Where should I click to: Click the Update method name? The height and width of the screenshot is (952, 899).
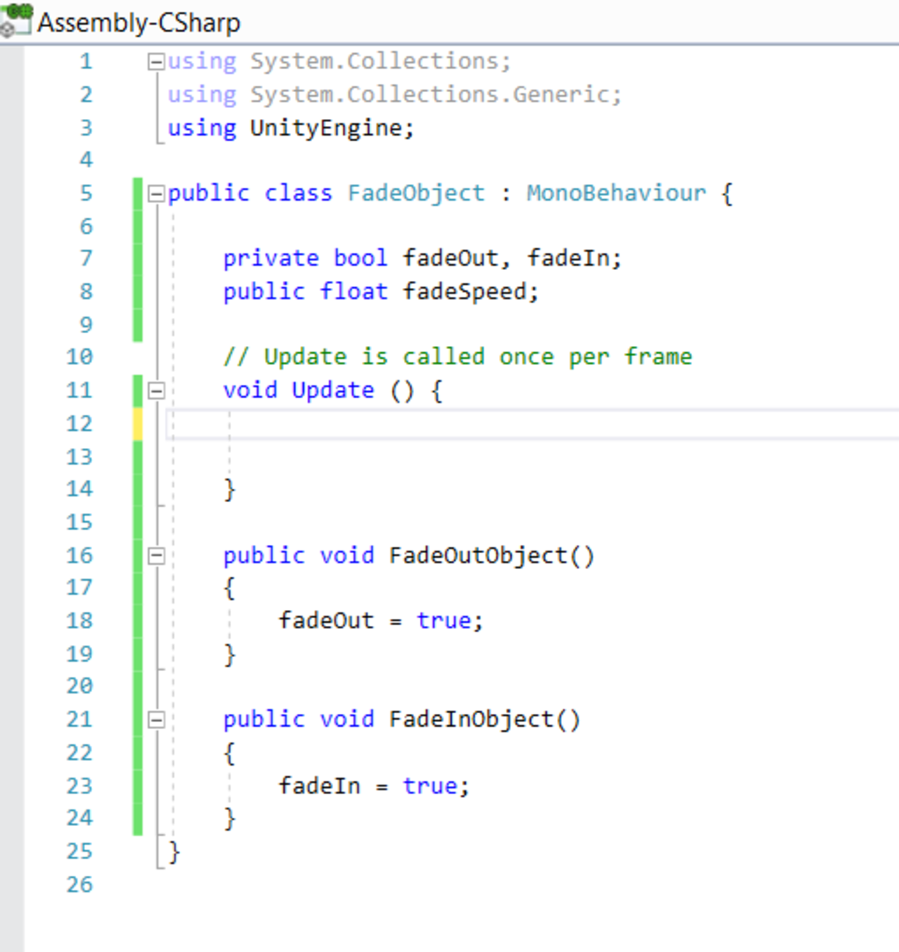[x=332, y=390]
